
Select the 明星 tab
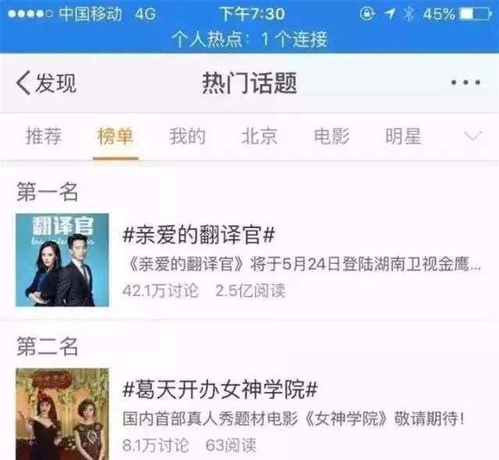coord(404,136)
